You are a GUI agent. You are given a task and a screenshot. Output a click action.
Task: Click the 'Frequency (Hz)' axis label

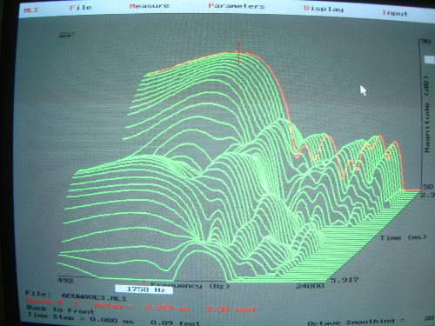[x=190, y=285]
